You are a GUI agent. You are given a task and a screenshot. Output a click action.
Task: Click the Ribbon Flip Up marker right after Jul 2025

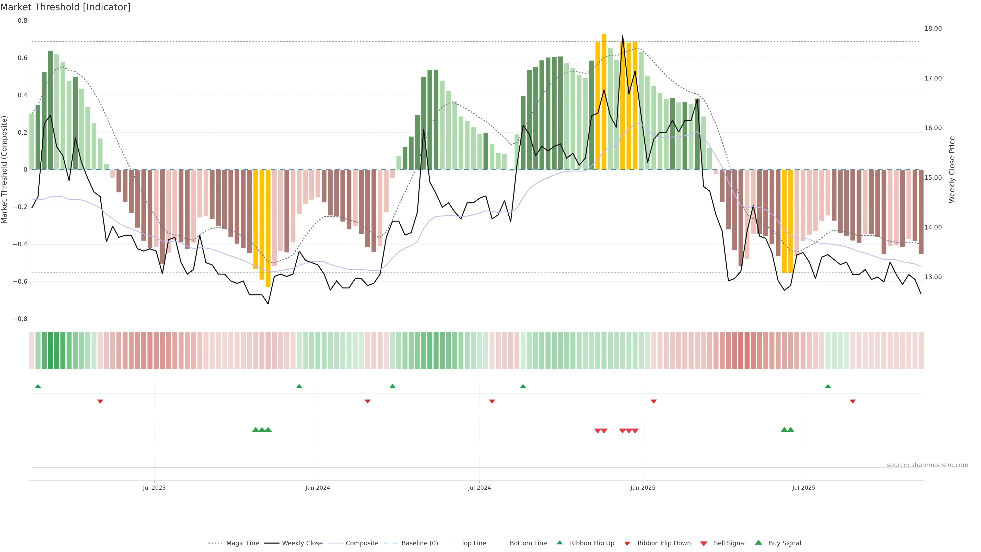tap(827, 386)
